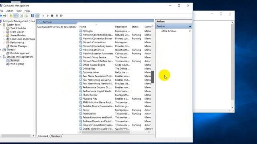Select the Plug and Play service
The height and width of the screenshot is (144, 257).
click(90, 99)
